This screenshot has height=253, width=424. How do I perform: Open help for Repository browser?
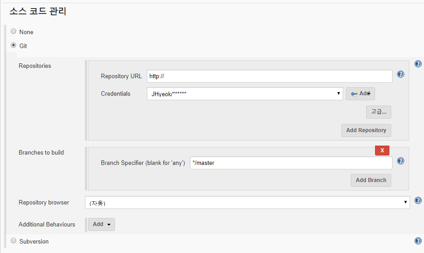[418, 201]
